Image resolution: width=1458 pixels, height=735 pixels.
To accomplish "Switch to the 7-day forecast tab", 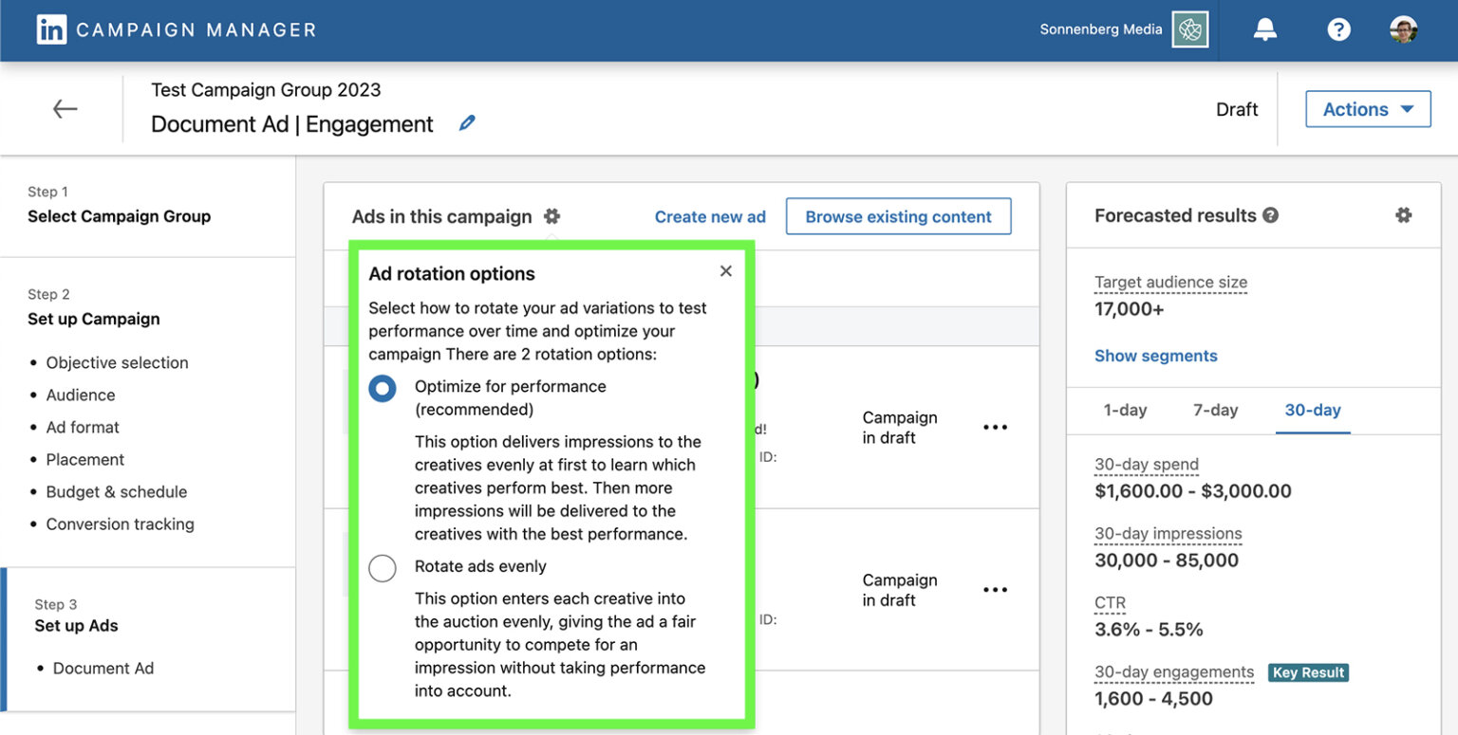I will (1215, 410).
